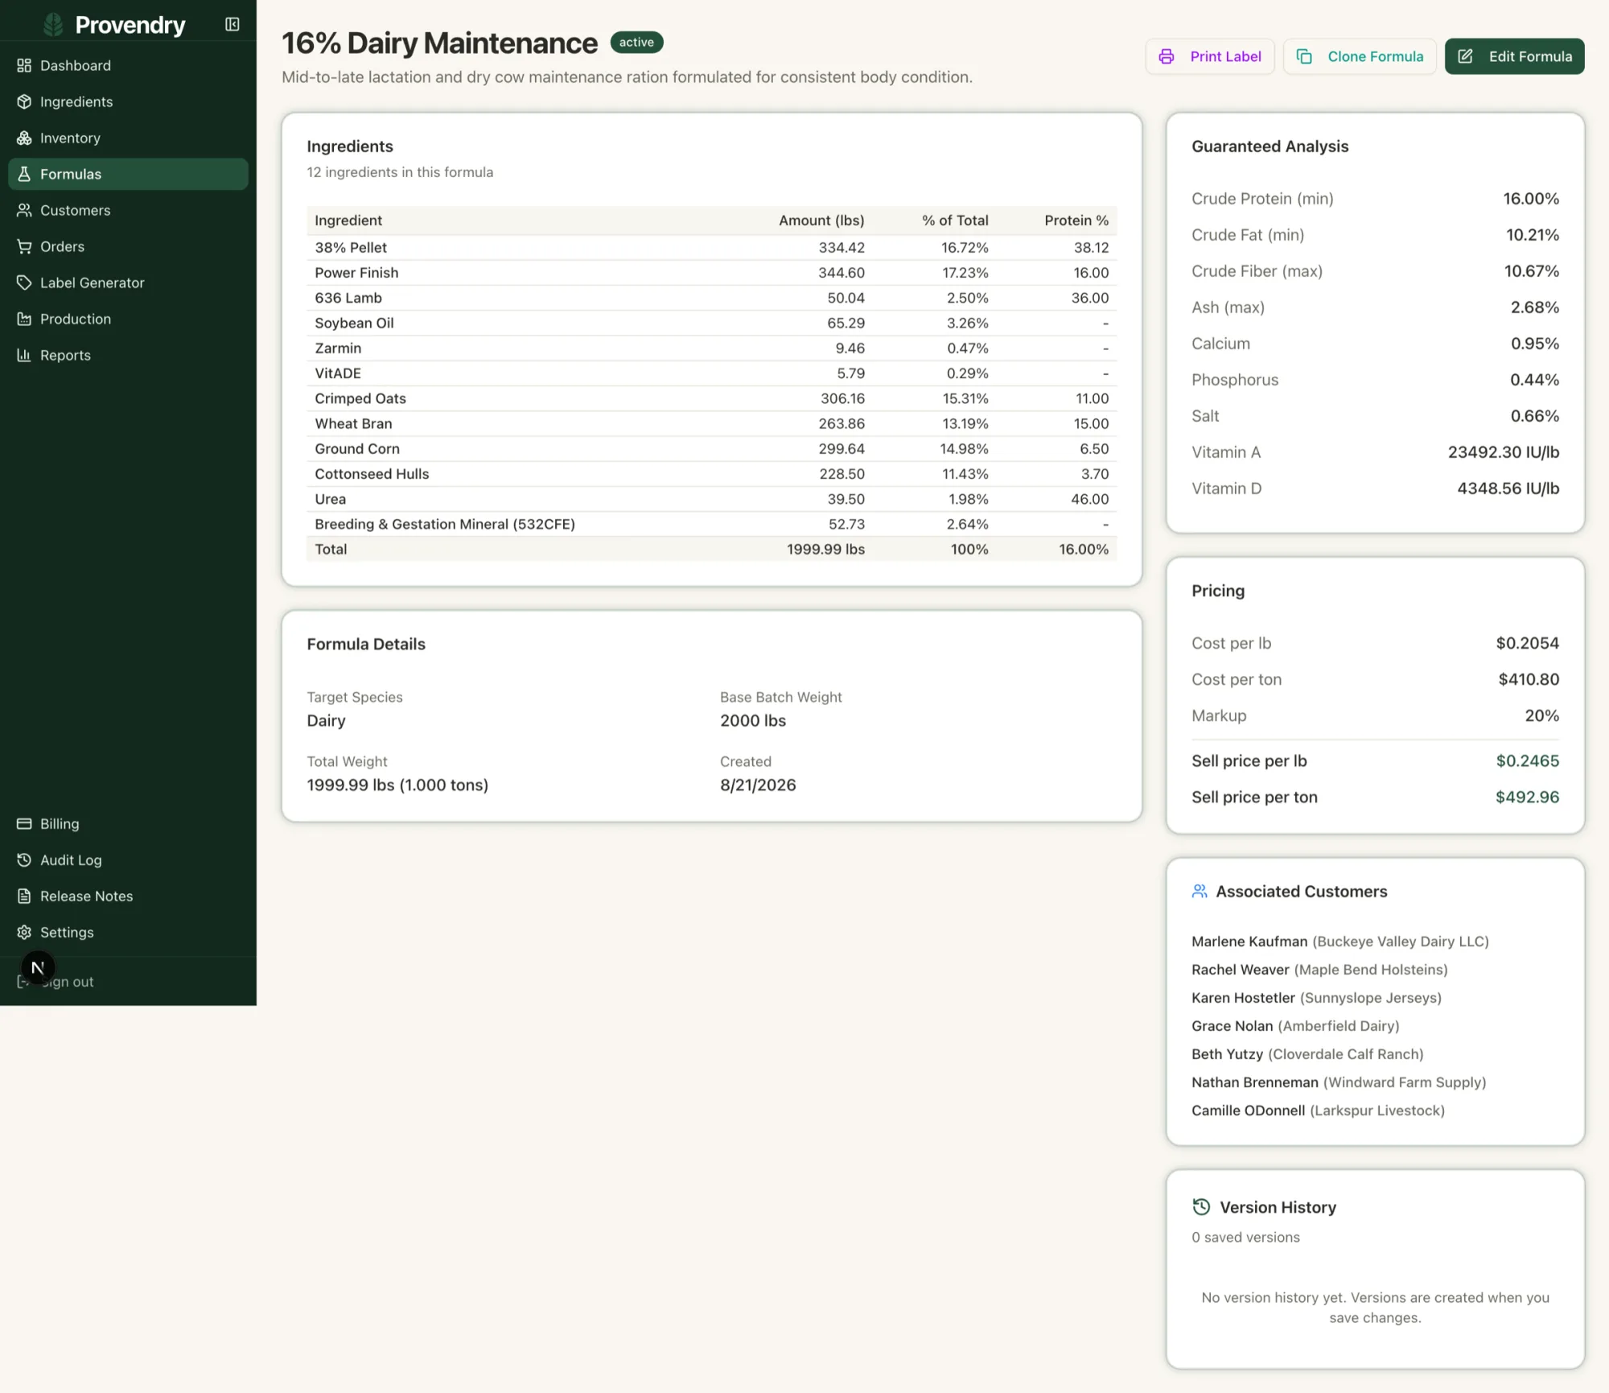Collapse the sidebar with the panel icon
The height and width of the screenshot is (1393, 1609).
click(x=233, y=25)
